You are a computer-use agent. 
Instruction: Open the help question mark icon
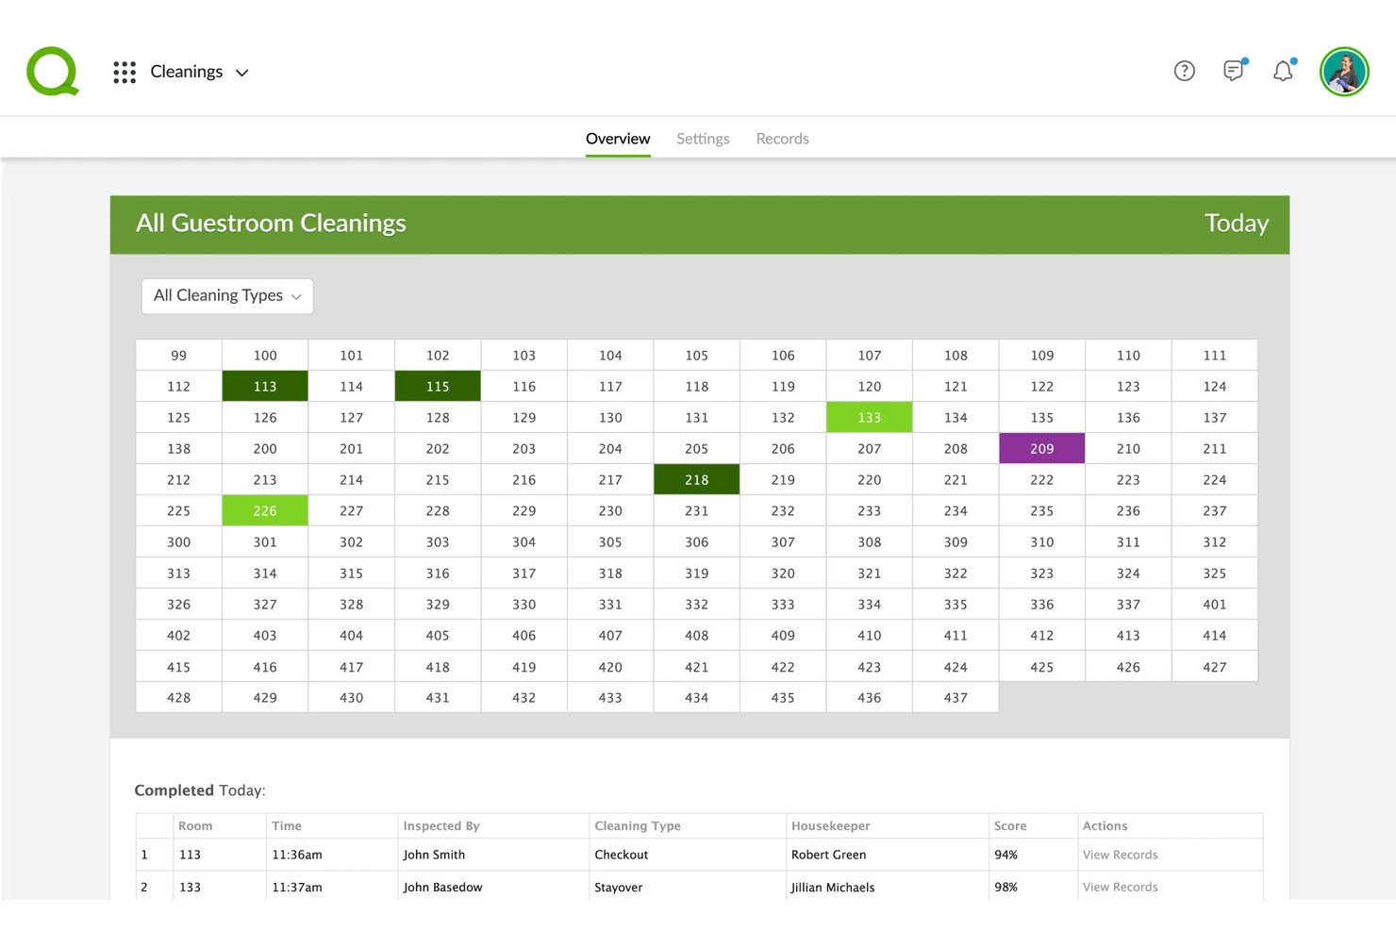(1185, 71)
